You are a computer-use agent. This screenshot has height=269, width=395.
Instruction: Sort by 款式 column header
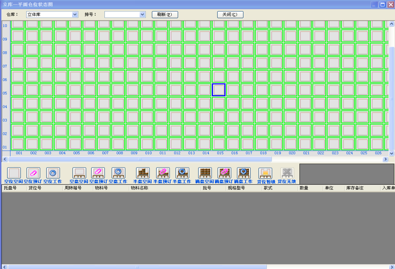coord(280,188)
